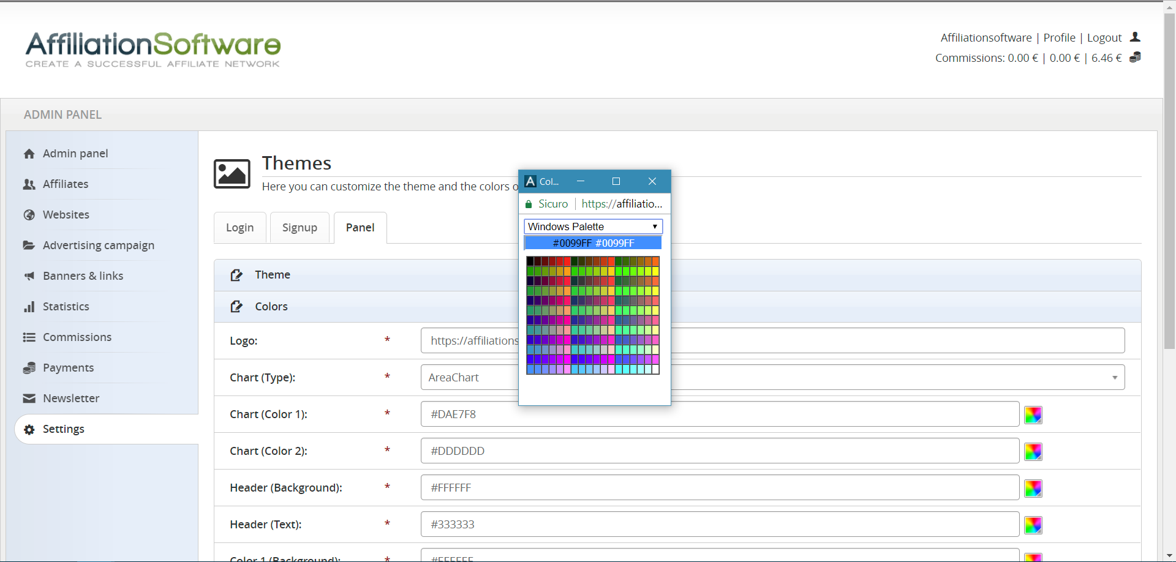
Task: Open Newsletter in the sidebar
Action: [71, 399]
